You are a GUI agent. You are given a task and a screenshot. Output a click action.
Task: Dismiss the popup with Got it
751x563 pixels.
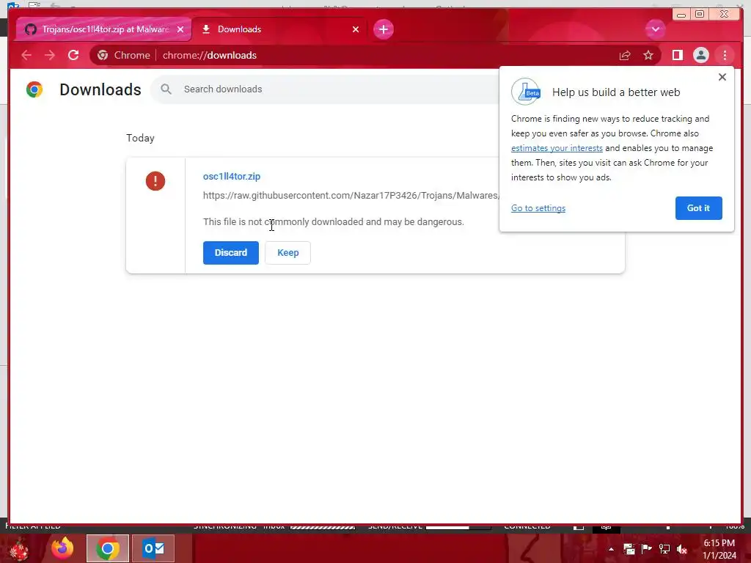[698, 208]
